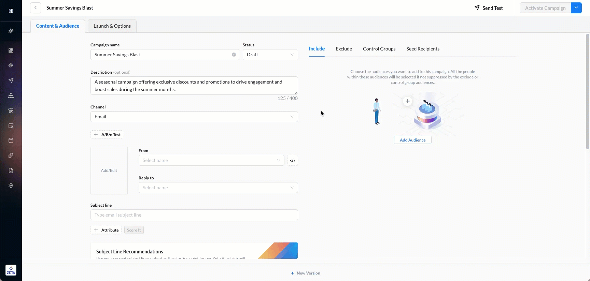Open the settings gear in sidebar

coord(11,186)
